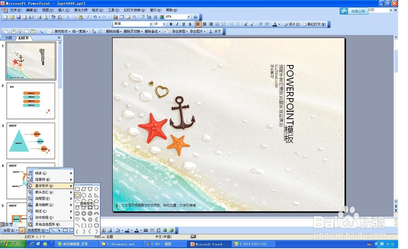Select the crescent moon shape
This screenshot has width=408, height=249.
96,219
